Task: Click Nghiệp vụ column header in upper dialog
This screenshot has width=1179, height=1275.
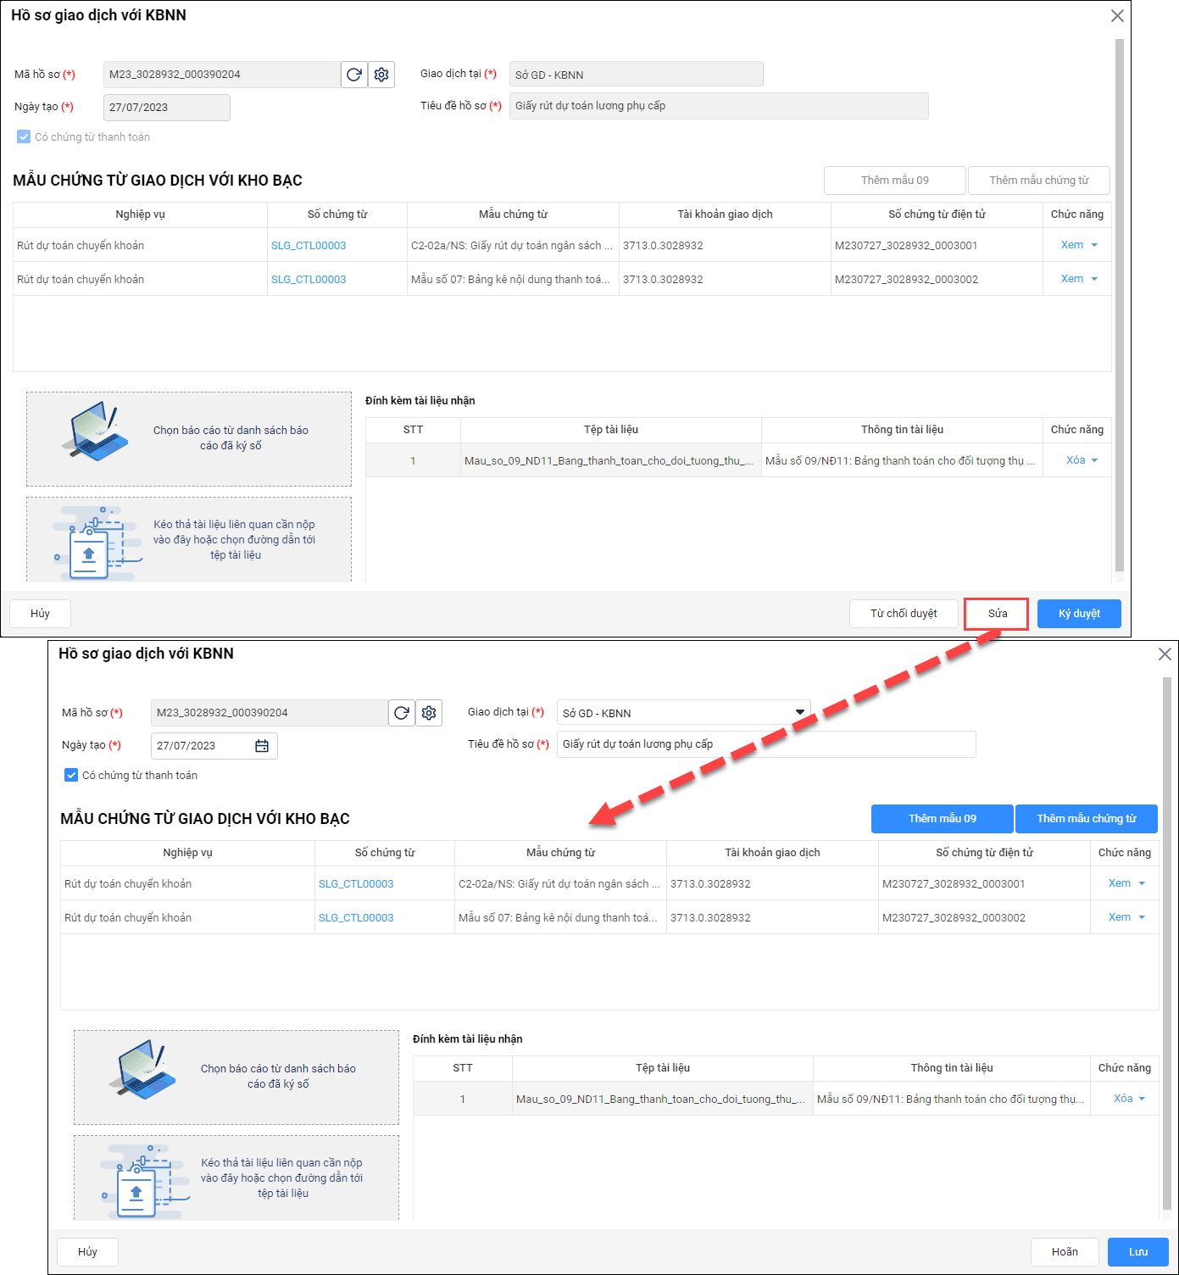Action: (x=141, y=214)
